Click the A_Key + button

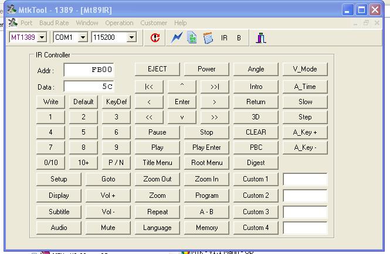point(305,132)
